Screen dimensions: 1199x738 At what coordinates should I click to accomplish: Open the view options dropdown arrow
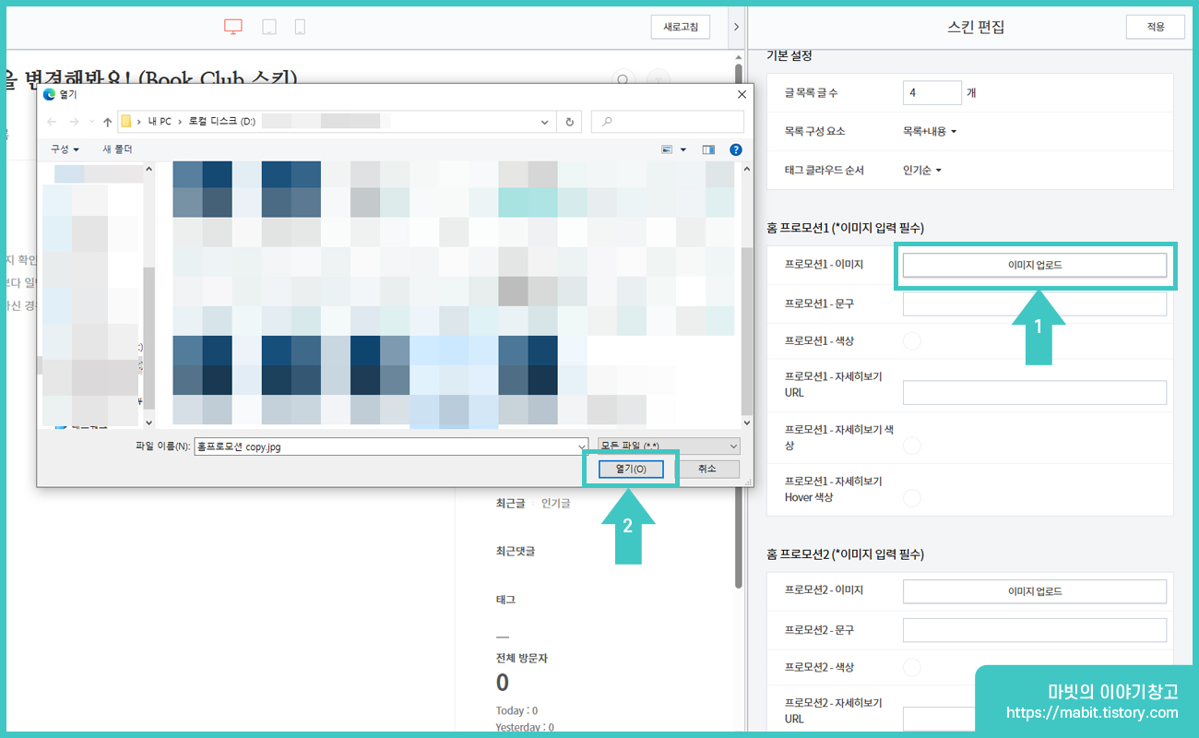(683, 149)
